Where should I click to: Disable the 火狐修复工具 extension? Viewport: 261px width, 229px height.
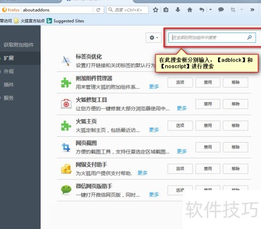tap(208, 104)
